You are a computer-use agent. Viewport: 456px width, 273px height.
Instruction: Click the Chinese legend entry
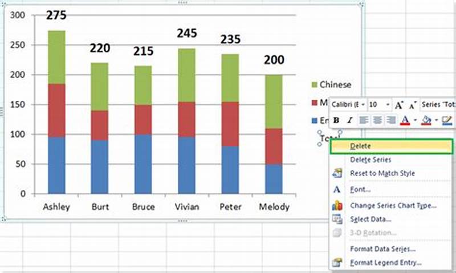coord(335,84)
